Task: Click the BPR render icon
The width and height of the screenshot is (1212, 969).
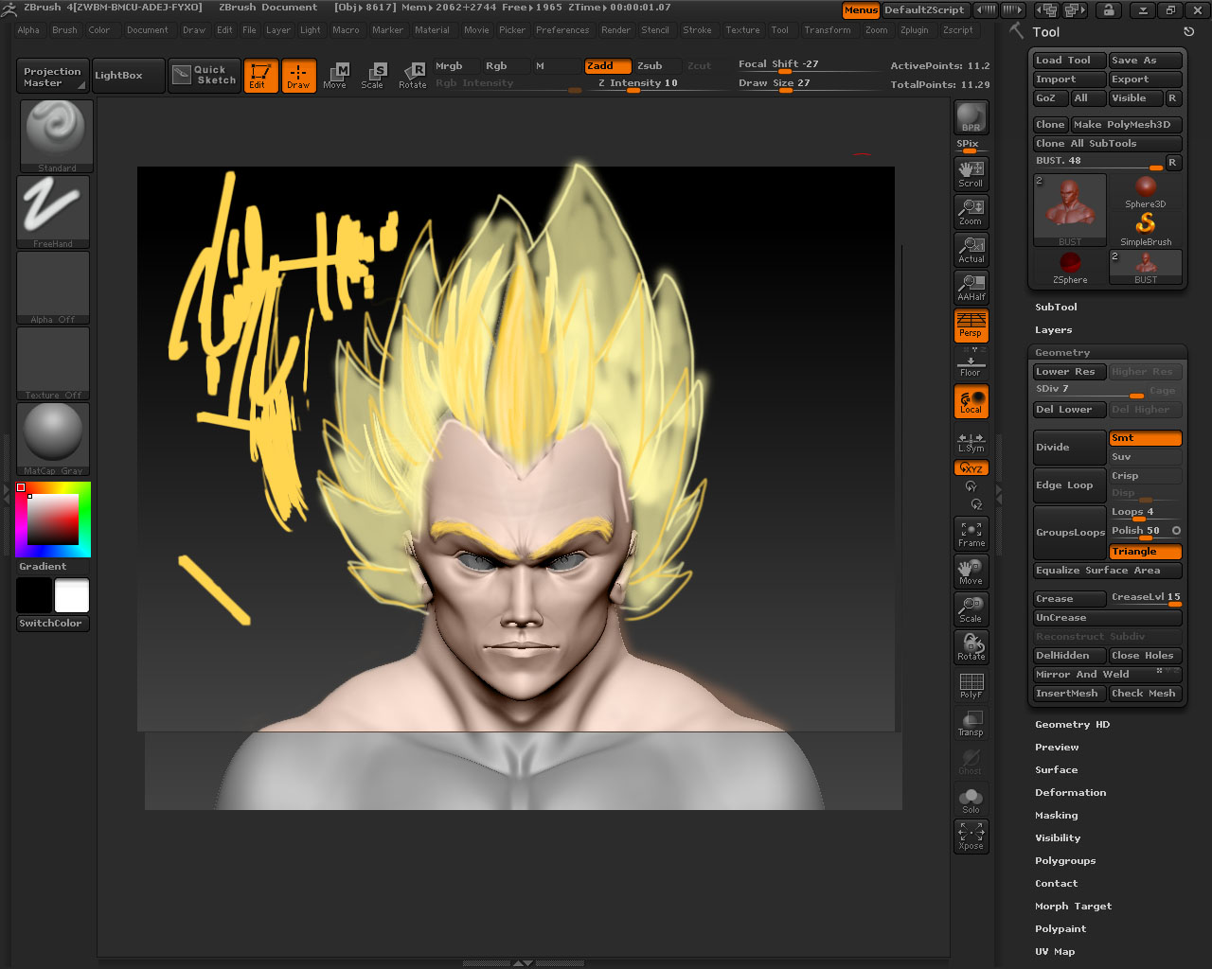Action: coord(971,117)
